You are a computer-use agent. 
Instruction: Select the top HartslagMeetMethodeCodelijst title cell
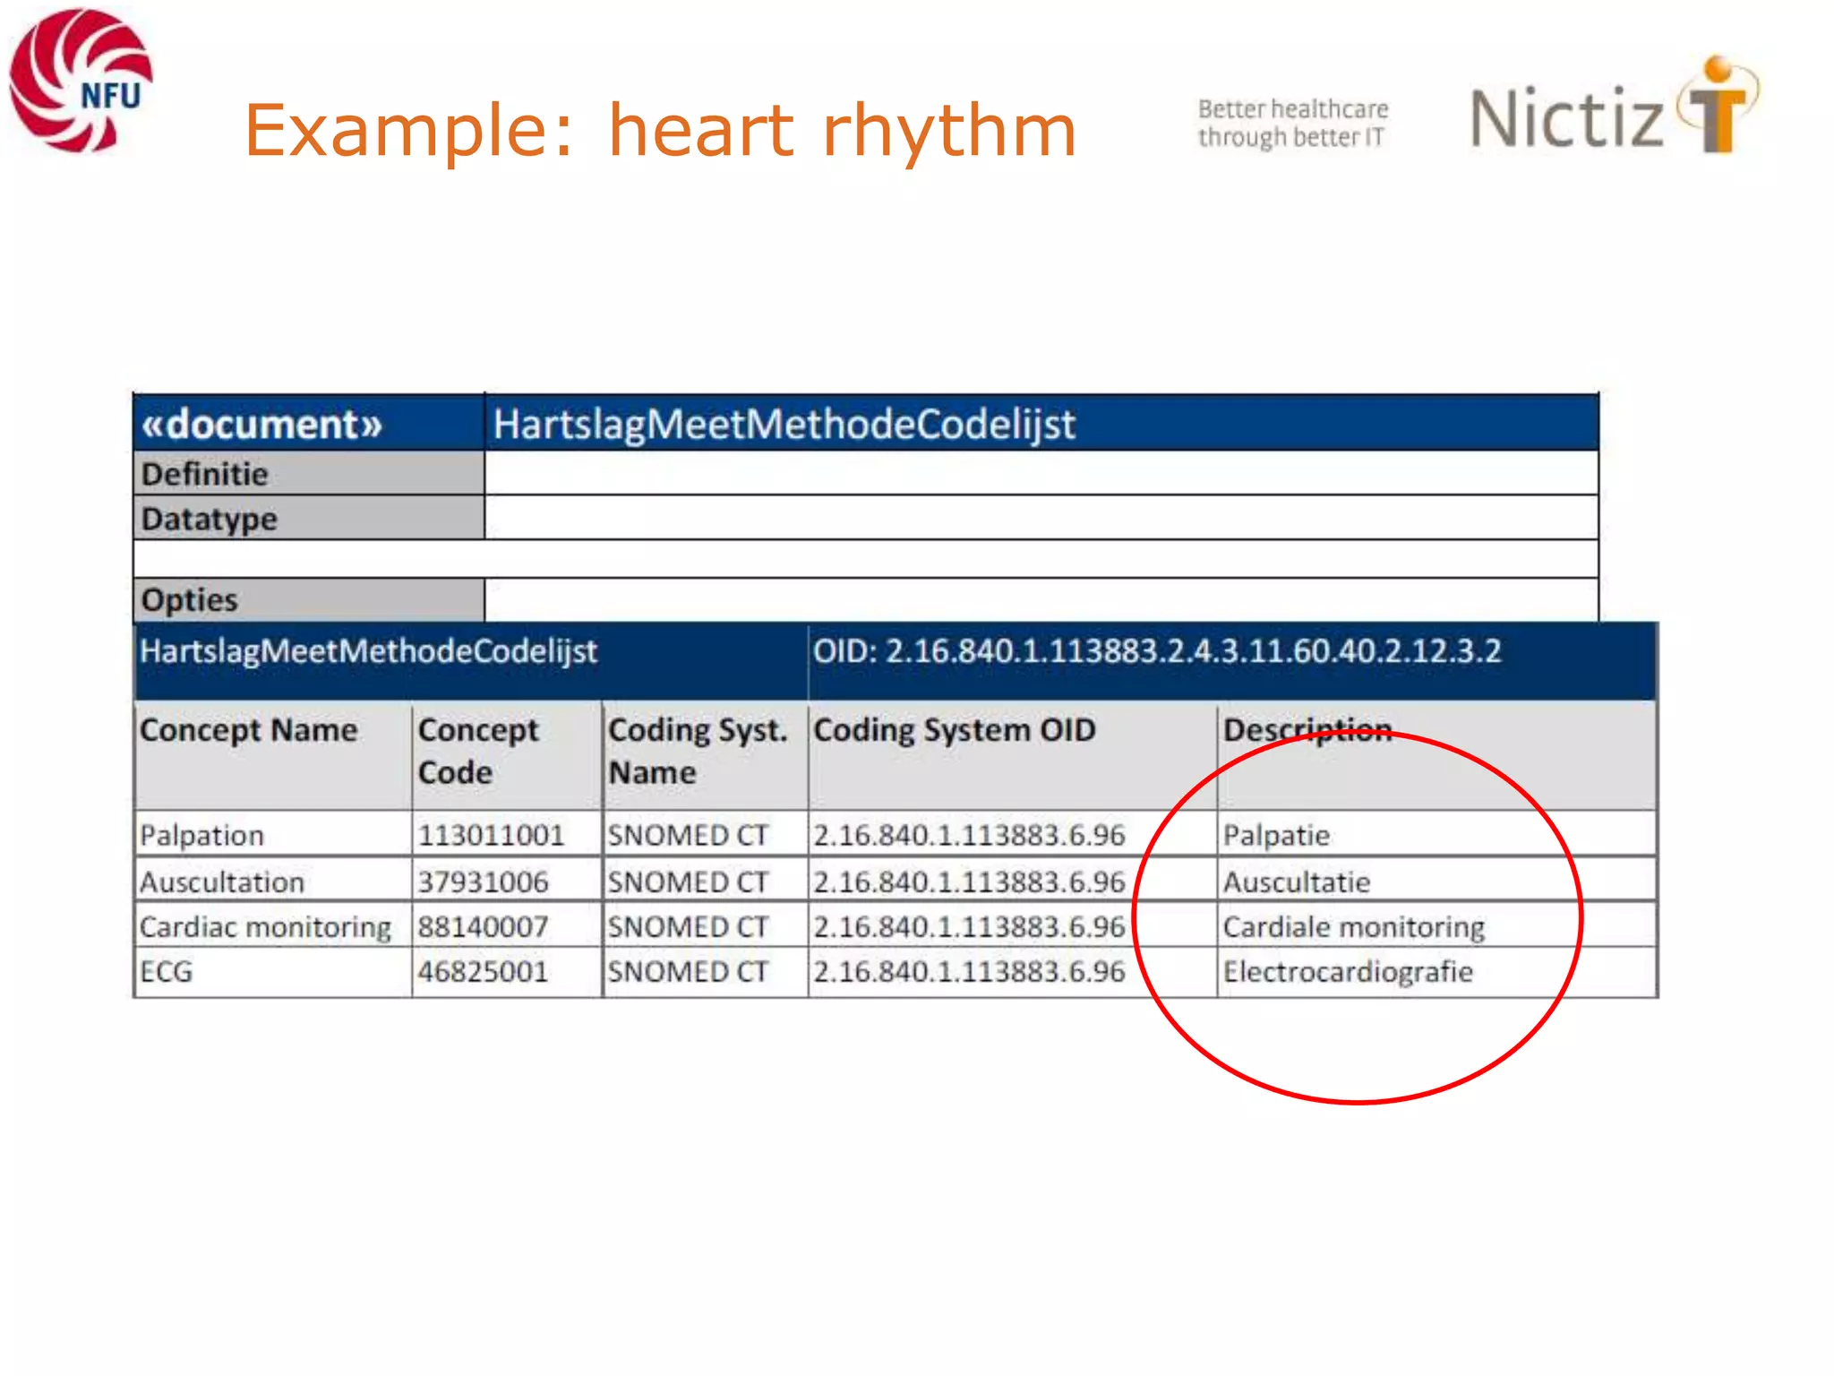pos(1041,423)
